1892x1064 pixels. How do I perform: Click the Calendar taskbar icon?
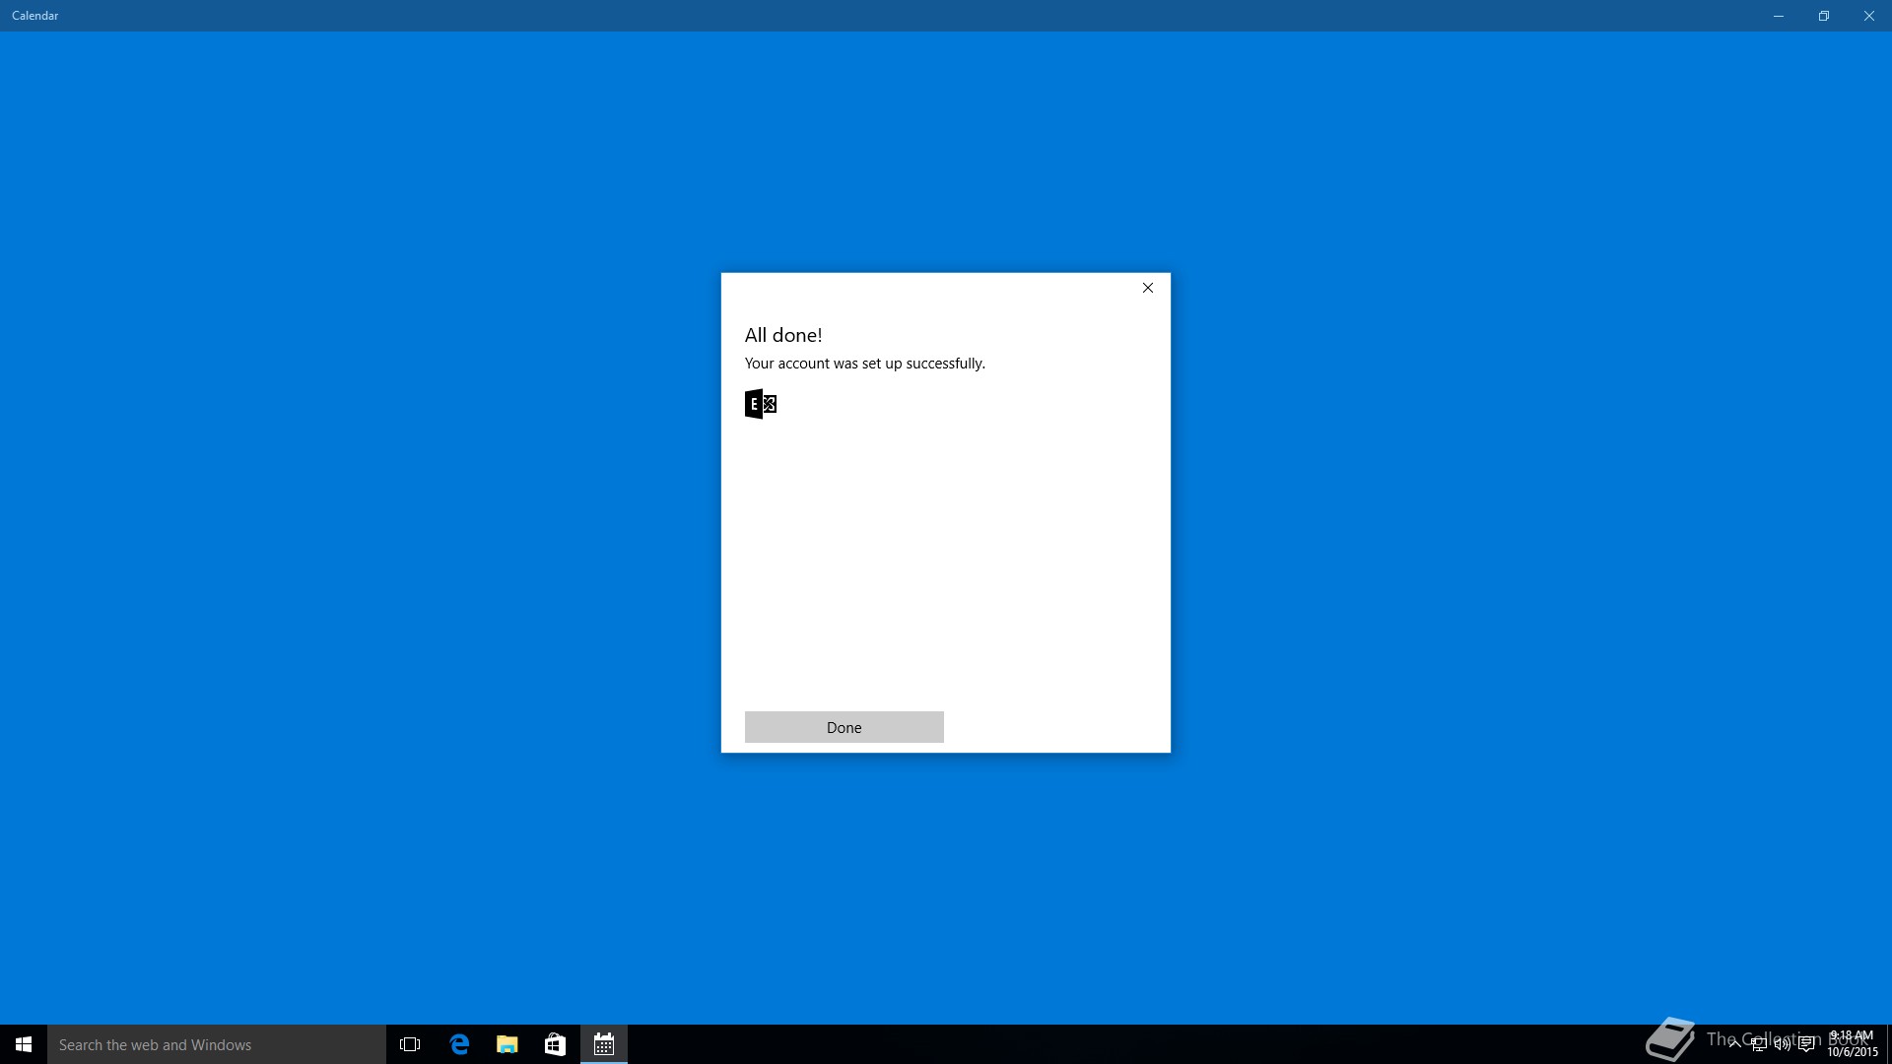(x=604, y=1044)
